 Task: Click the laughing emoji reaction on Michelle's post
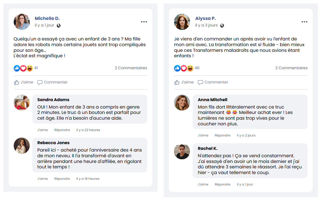pyautogui.click(x=30, y=68)
